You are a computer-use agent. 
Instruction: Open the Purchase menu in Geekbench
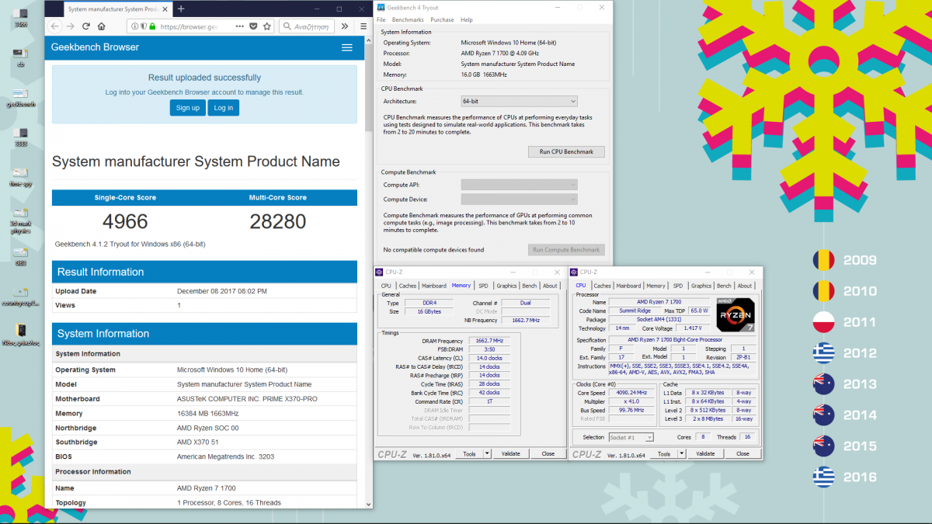(x=442, y=19)
